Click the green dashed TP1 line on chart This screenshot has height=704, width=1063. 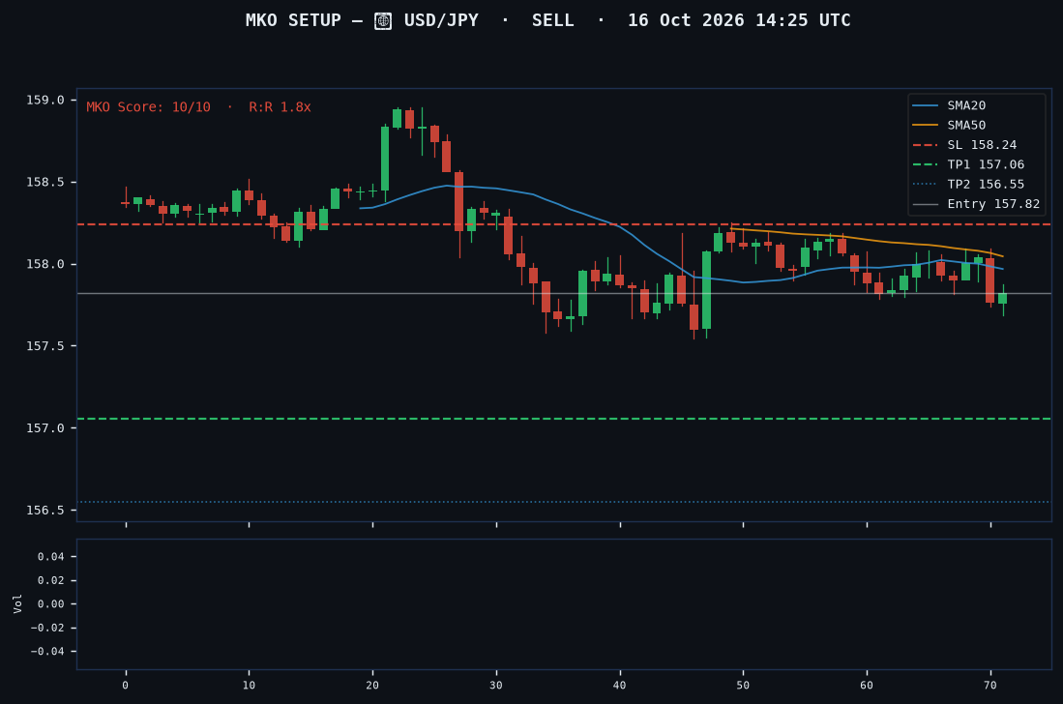[564, 419]
